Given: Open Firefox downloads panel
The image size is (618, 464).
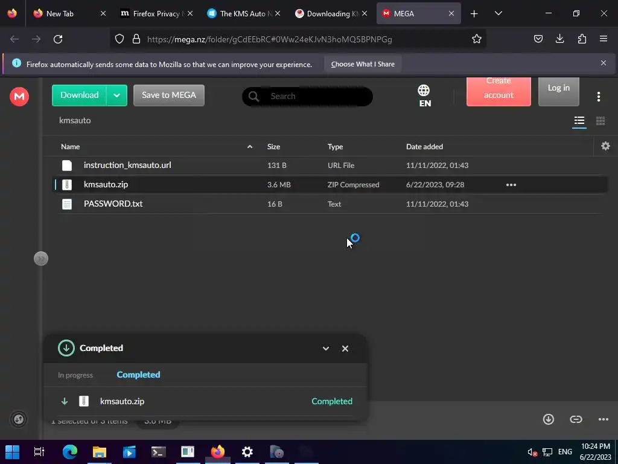Looking at the screenshot, I should [559, 39].
